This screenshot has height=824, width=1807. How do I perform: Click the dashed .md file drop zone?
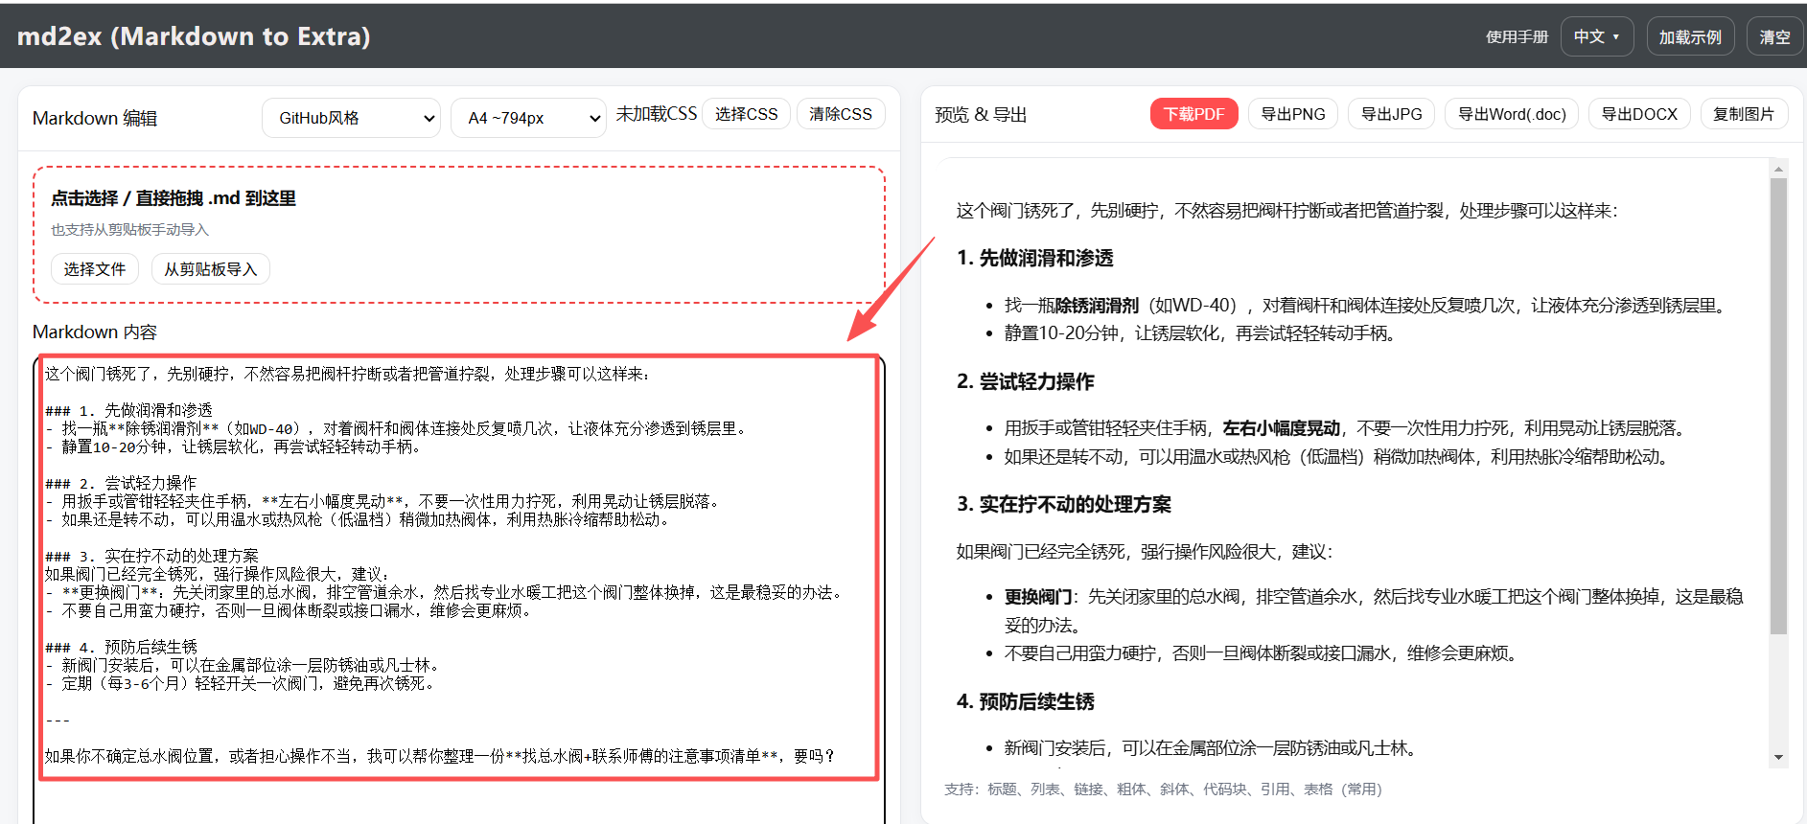[575, 220]
